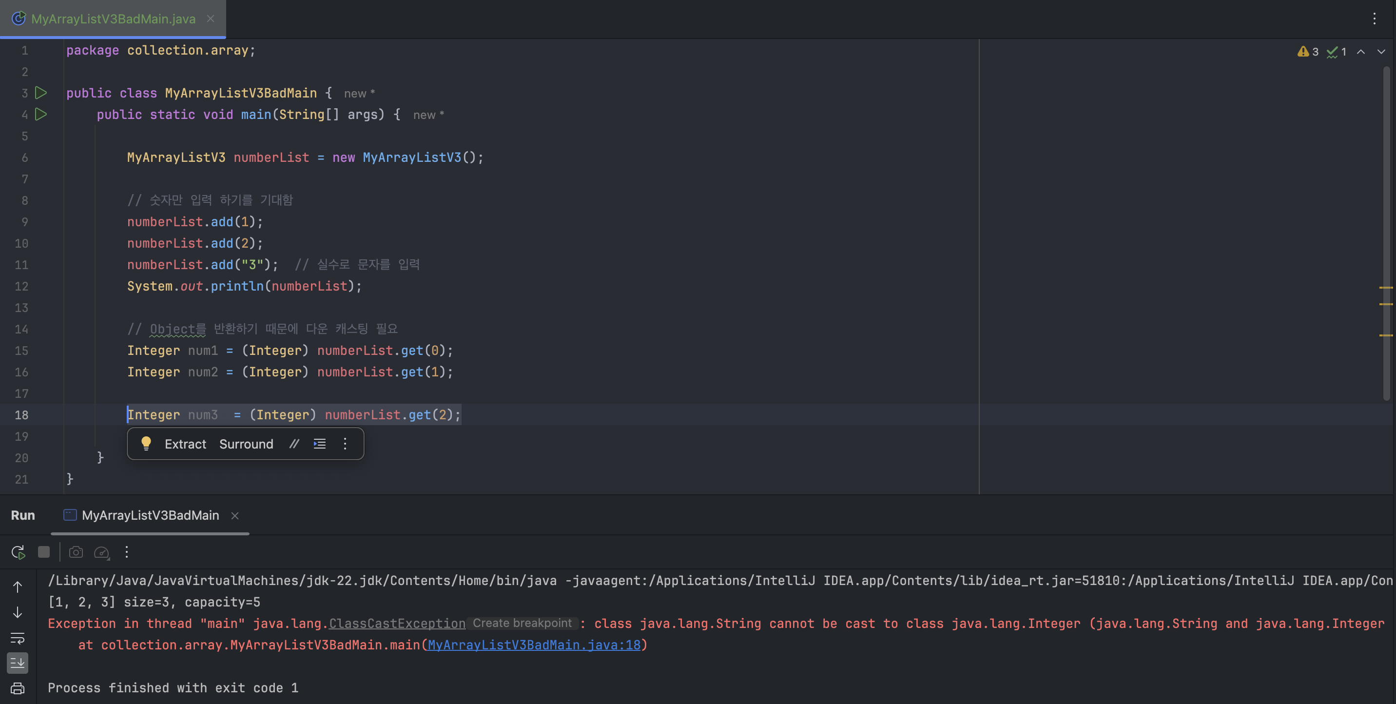Click Surround in floating toolbar

246,444
